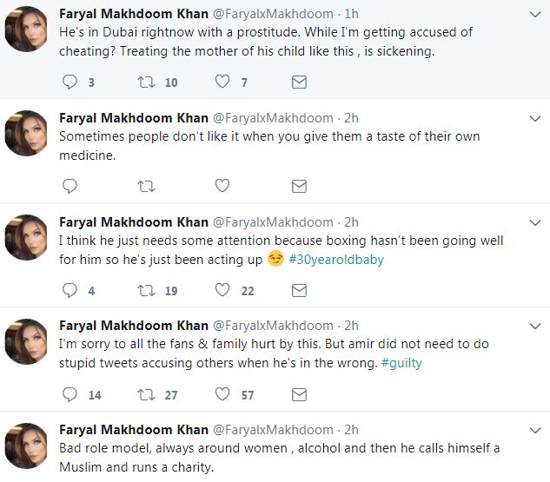Retweet the 'taste of their own medicine' tweet
The image size is (550, 482).
[147, 186]
